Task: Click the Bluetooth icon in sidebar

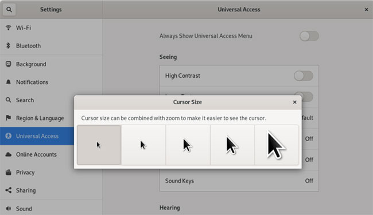Action: (x=9, y=46)
